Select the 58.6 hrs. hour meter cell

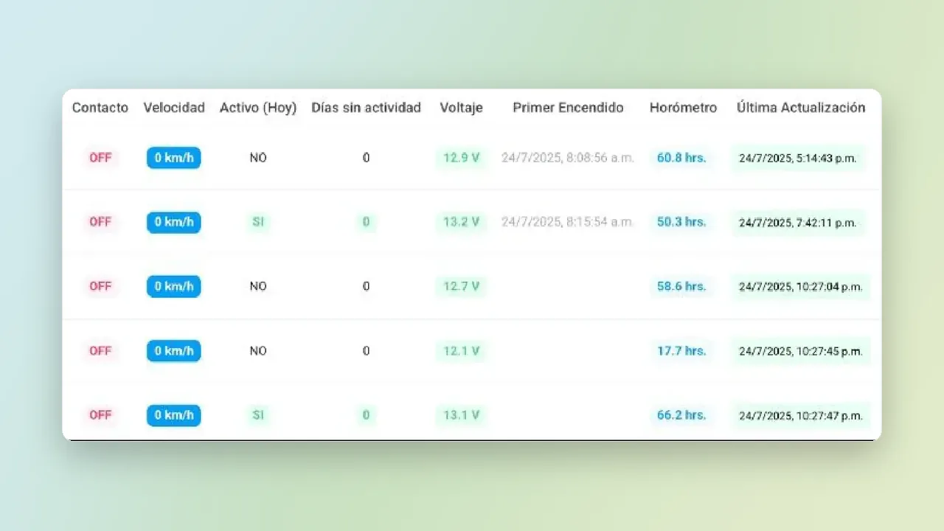click(681, 286)
